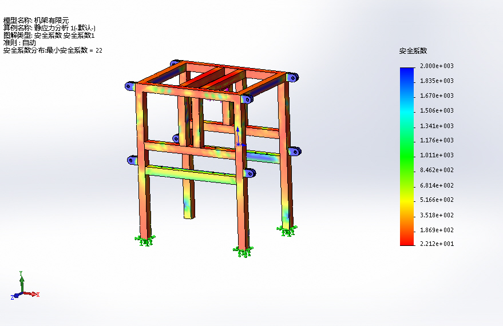The width and height of the screenshot is (503, 326).
Task: Click legend value 5.166e+002
Action: click(437, 200)
